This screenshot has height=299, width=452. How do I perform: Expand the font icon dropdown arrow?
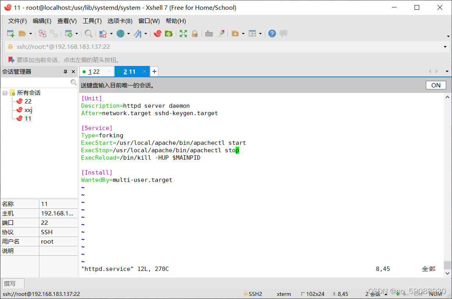(145, 34)
